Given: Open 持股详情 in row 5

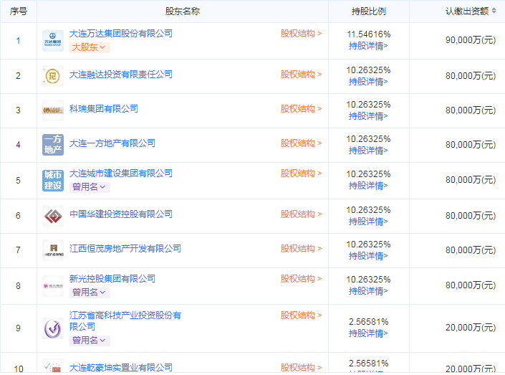Looking at the screenshot, I should click(x=368, y=186).
